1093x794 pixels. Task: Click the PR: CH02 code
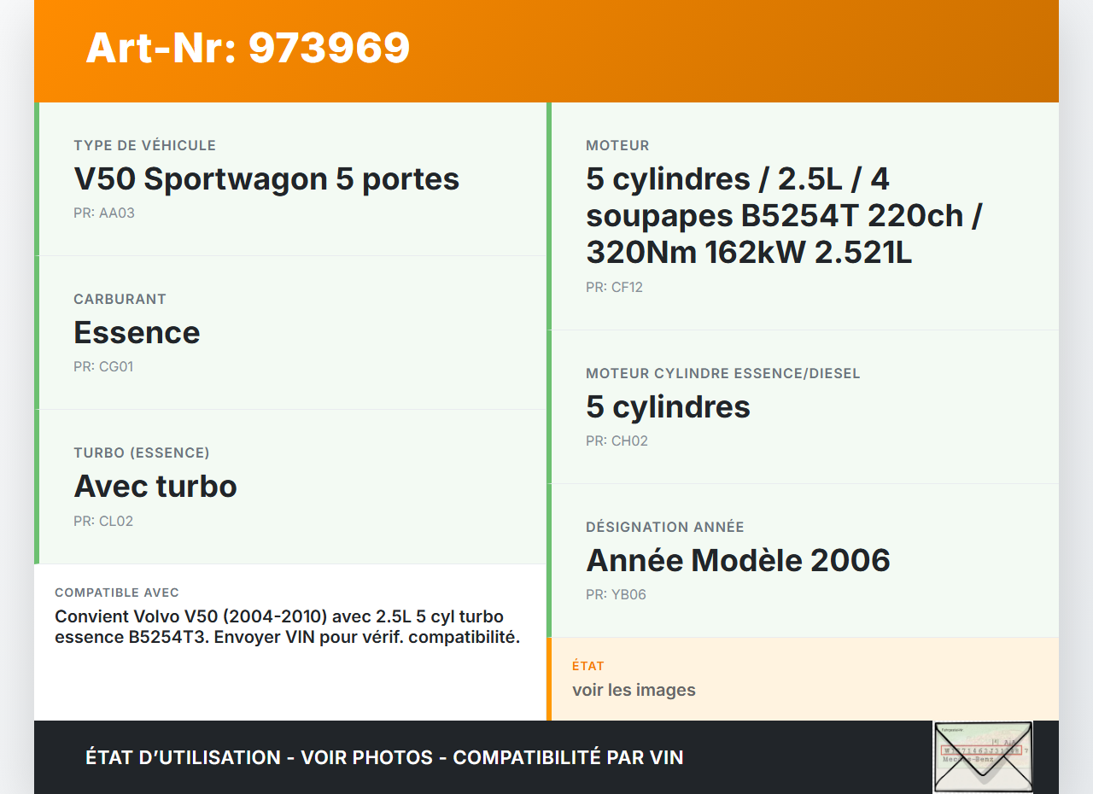click(x=617, y=441)
